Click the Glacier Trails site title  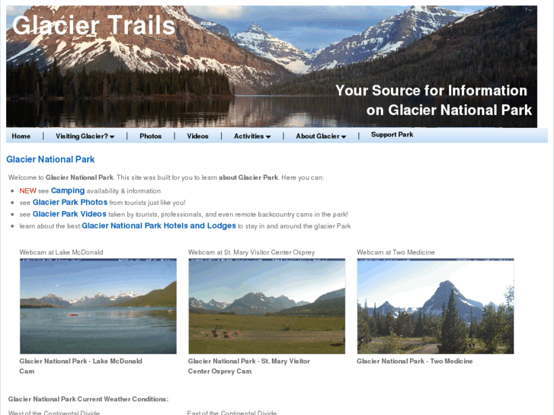(x=94, y=25)
